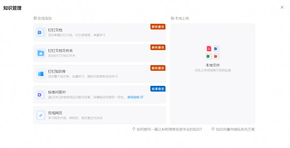Click 解析最优 badge on 钉钉知识库 card
The image size is (290, 148).
tap(158, 68)
